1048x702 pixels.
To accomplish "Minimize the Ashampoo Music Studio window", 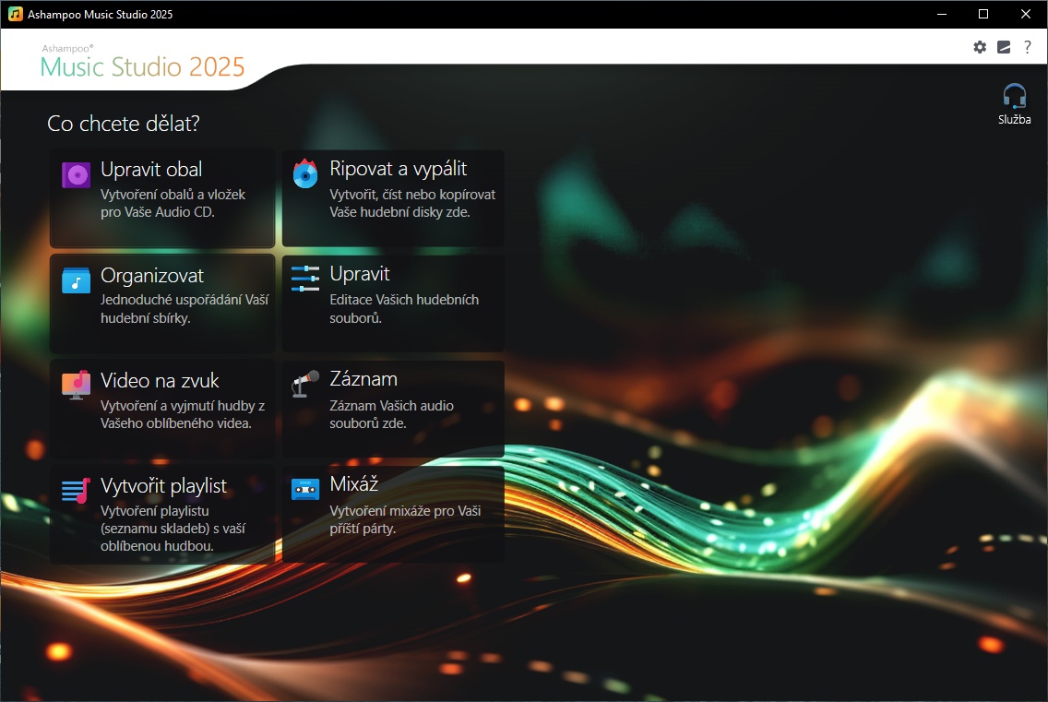I will click(x=942, y=14).
